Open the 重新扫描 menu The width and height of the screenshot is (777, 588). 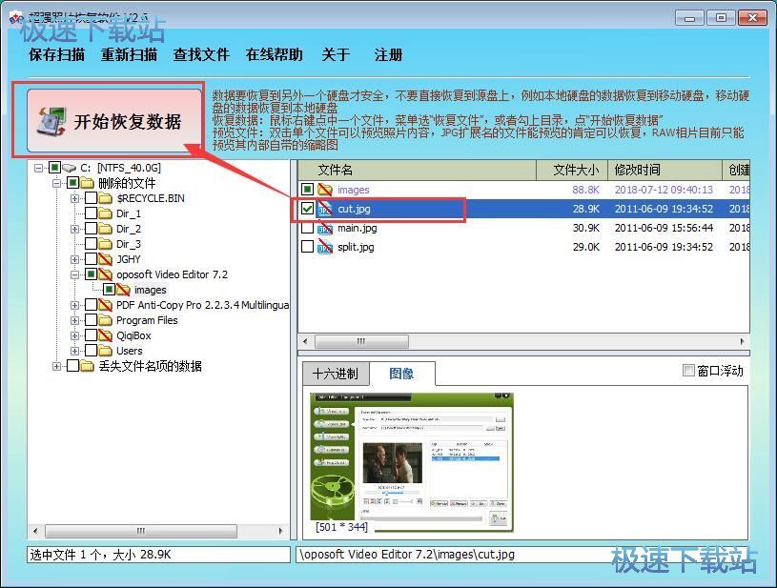pos(129,54)
